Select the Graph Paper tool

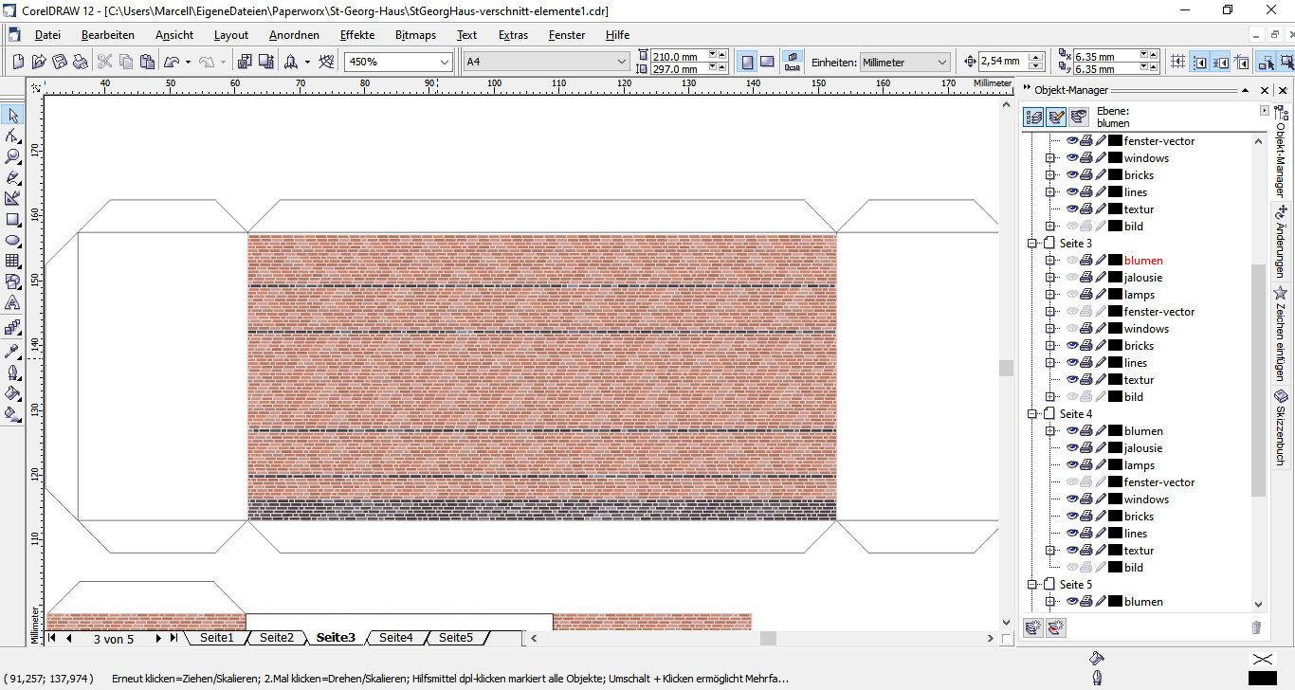coord(12,261)
